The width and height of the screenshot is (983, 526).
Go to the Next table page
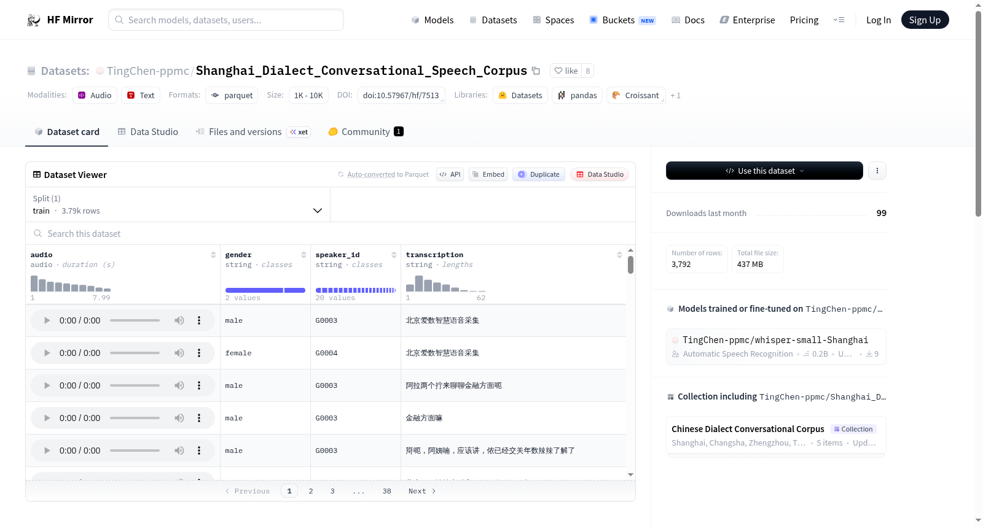coord(422,491)
